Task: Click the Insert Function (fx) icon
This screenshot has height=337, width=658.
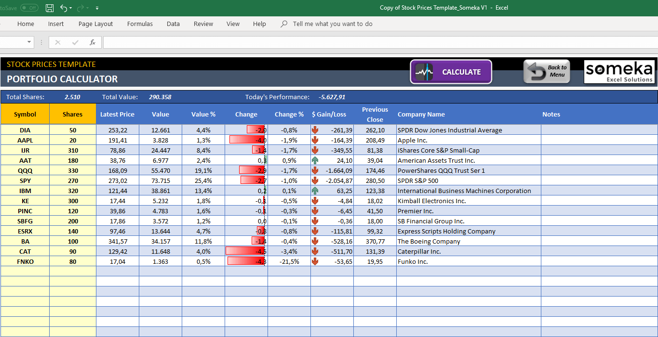Action: (x=92, y=43)
